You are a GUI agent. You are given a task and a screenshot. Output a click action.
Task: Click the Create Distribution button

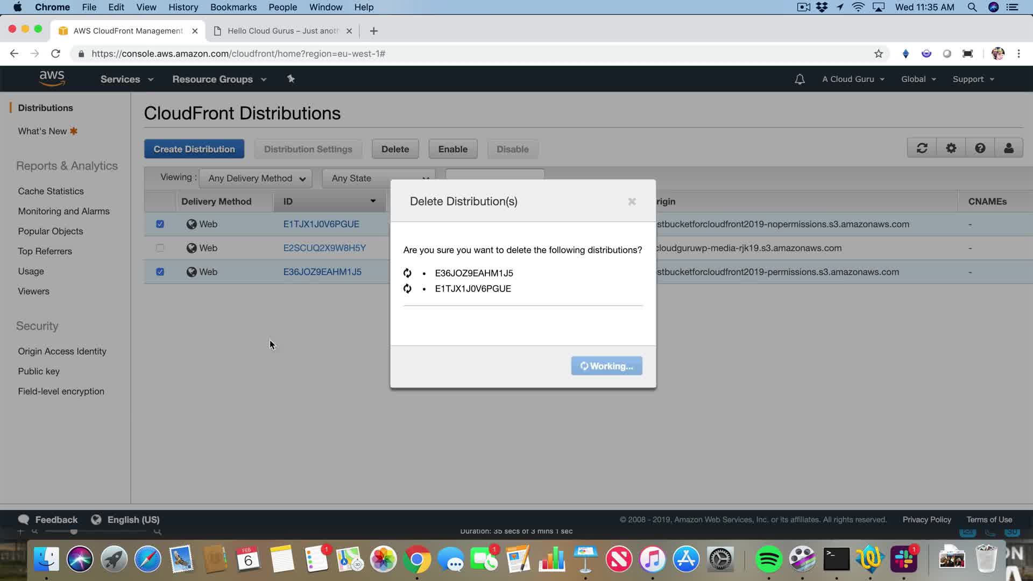(194, 149)
